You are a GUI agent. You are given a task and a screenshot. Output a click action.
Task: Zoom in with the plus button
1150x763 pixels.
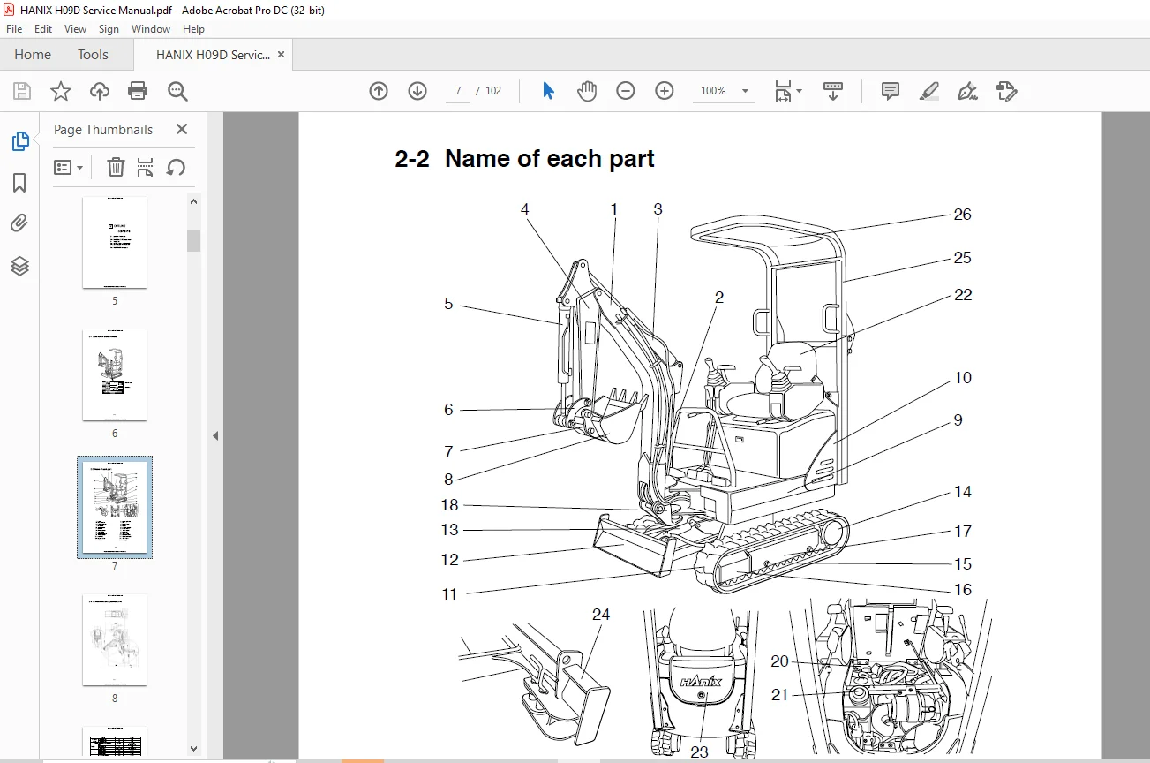(665, 91)
